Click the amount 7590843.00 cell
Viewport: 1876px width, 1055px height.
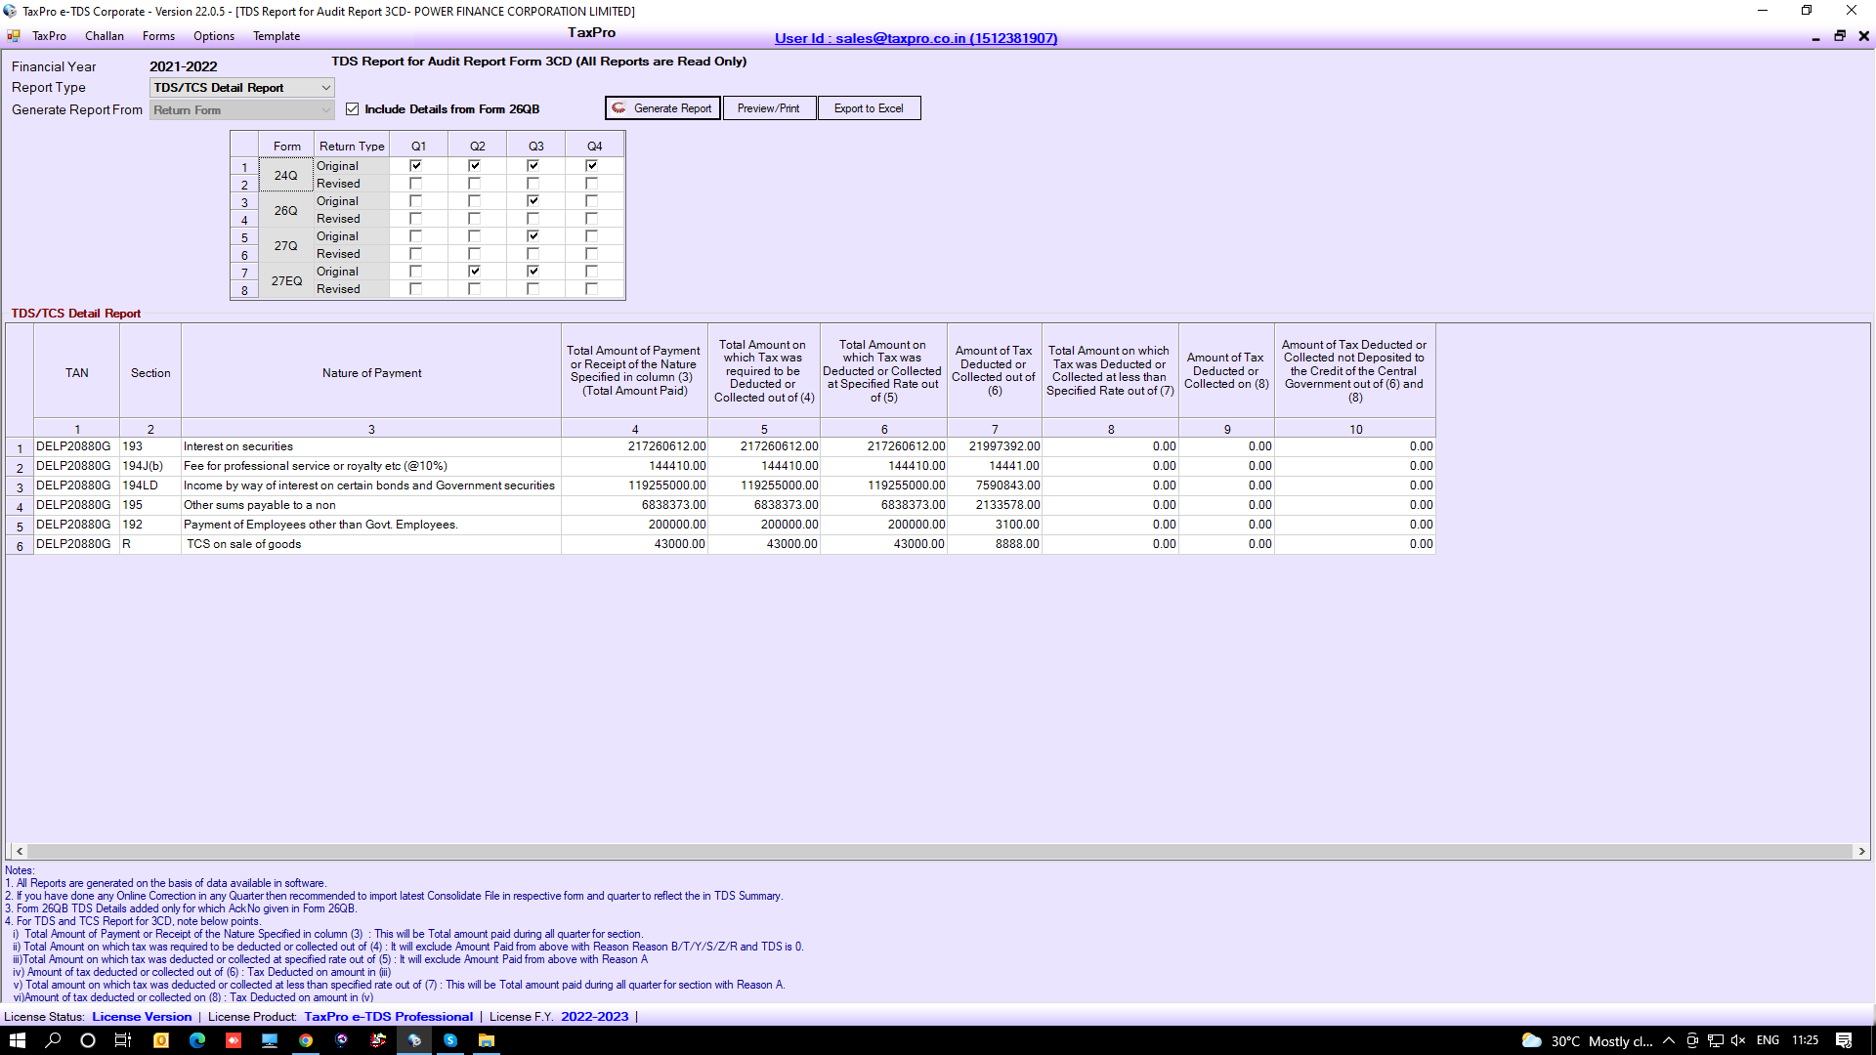click(995, 485)
